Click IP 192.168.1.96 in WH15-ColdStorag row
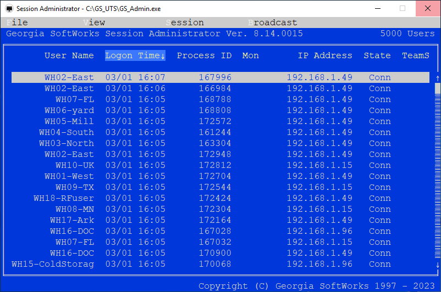Image resolution: width=441 pixels, height=292 pixels. point(319,264)
